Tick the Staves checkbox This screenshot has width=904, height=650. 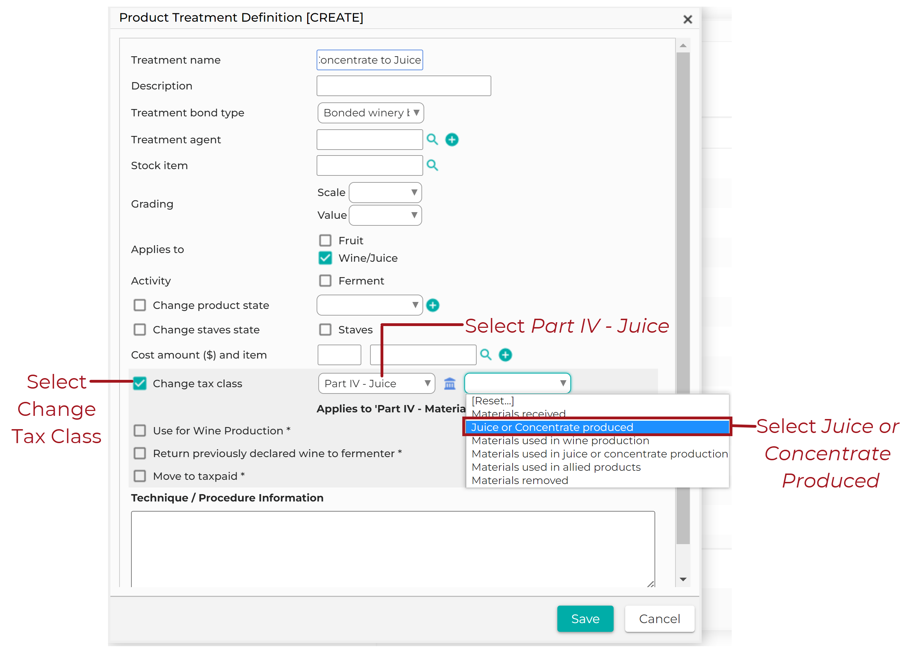point(325,330)
